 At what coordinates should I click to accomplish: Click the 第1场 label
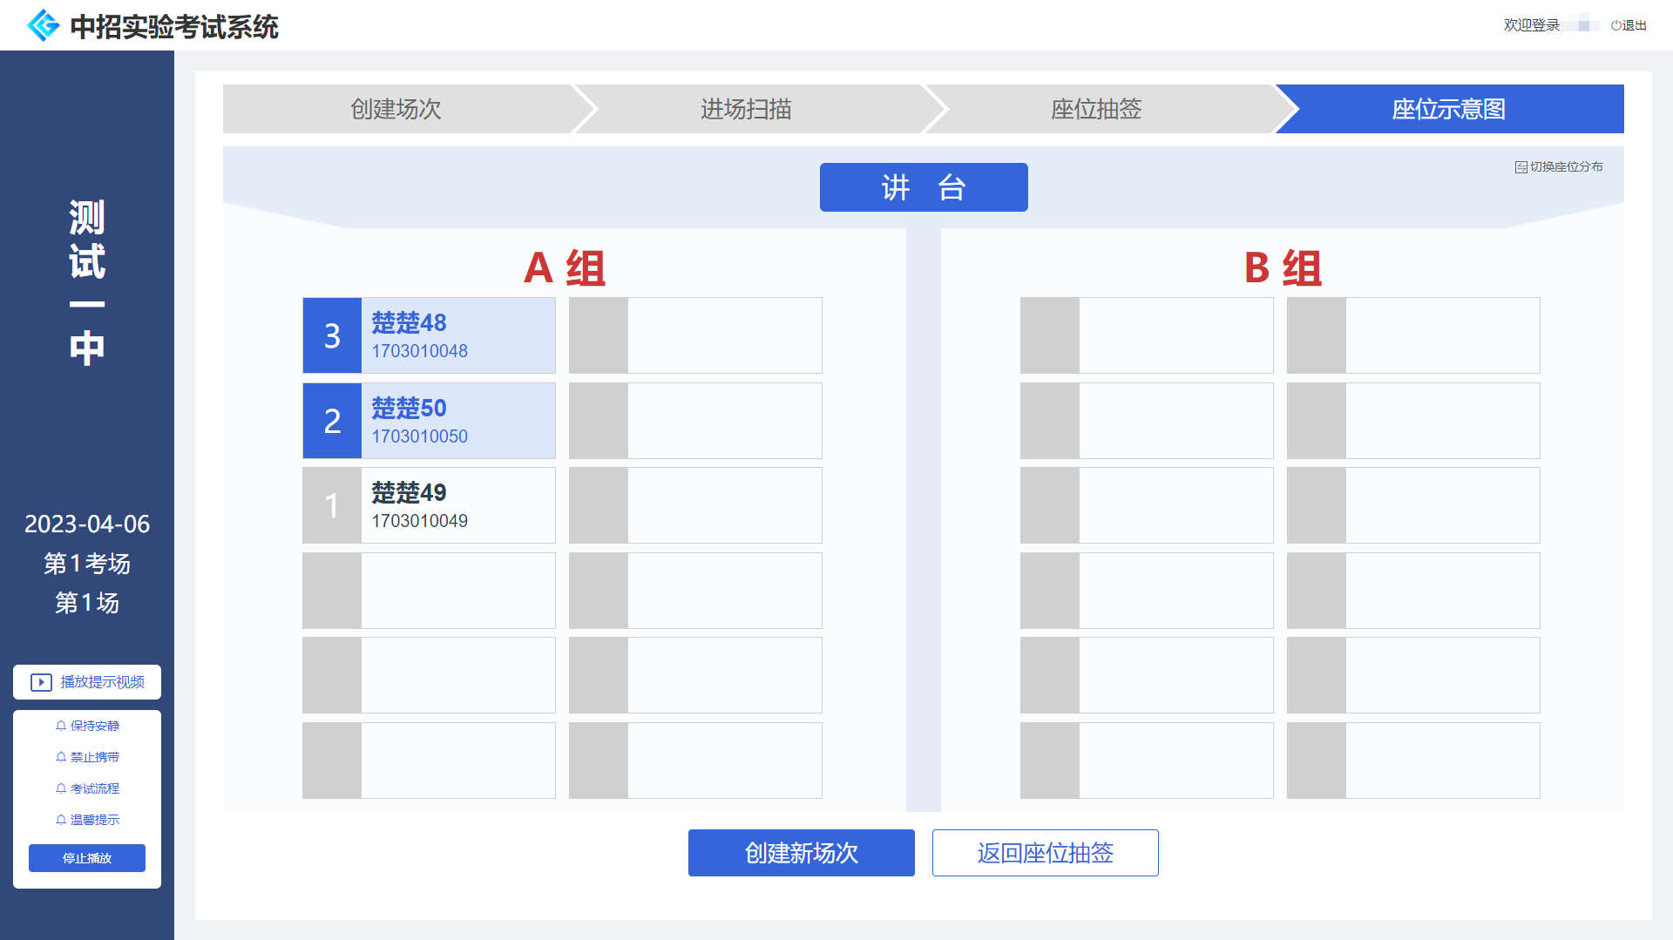point(87,603)
